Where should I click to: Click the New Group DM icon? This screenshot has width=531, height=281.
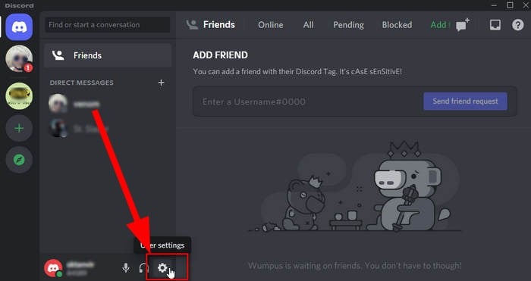[463, 25]
